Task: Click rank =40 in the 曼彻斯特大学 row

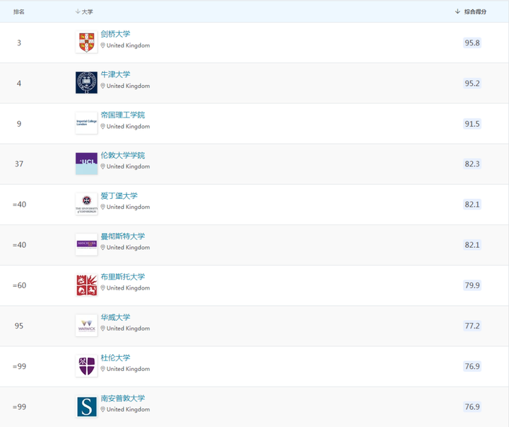Action: (19, 245)
